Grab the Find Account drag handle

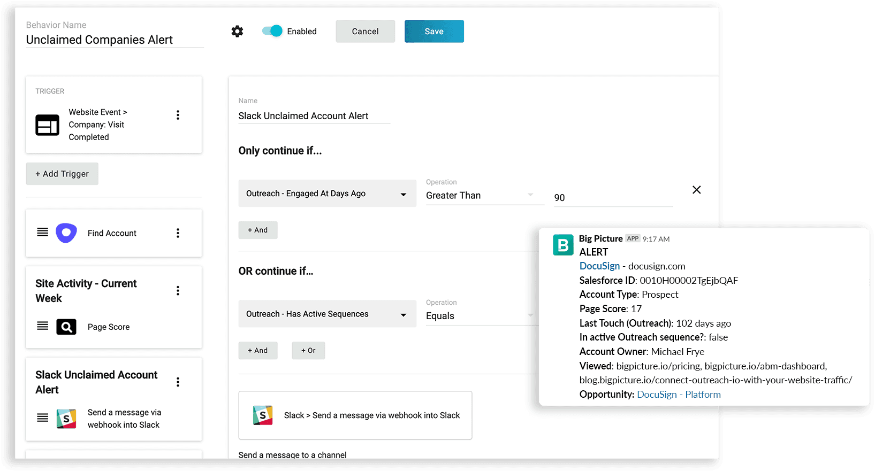pos(43,232)
